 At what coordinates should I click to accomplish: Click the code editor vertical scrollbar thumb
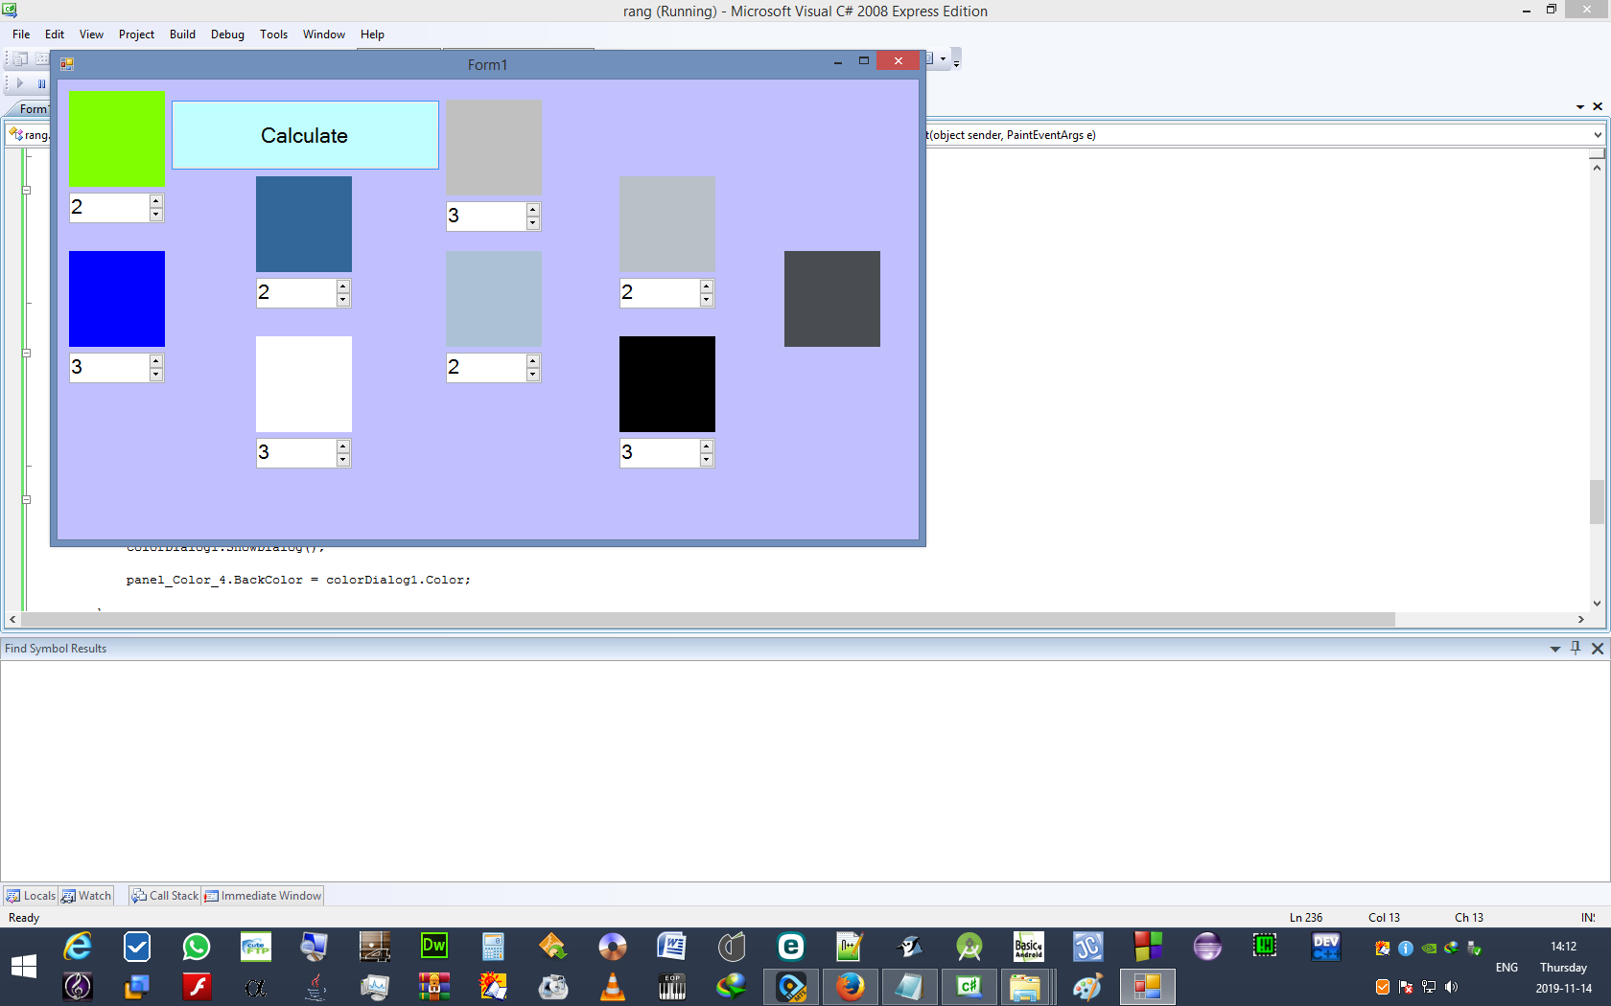pyautogui.click(x=1597, y=502)
